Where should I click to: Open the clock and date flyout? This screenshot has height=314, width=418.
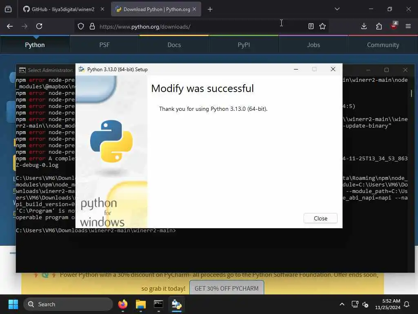click(x=387, y=304)
